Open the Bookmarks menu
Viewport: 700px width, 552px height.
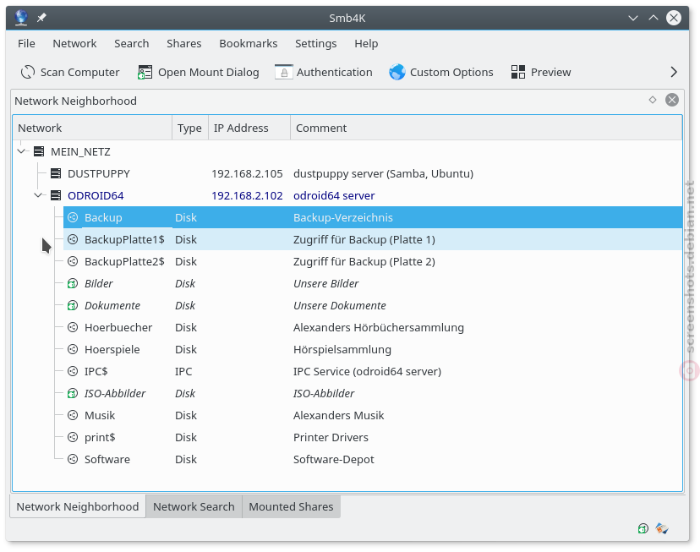coord(249,43)
